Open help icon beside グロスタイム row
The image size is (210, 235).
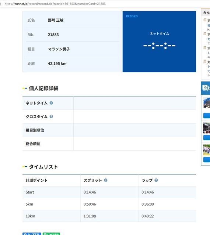pos(51,116)
